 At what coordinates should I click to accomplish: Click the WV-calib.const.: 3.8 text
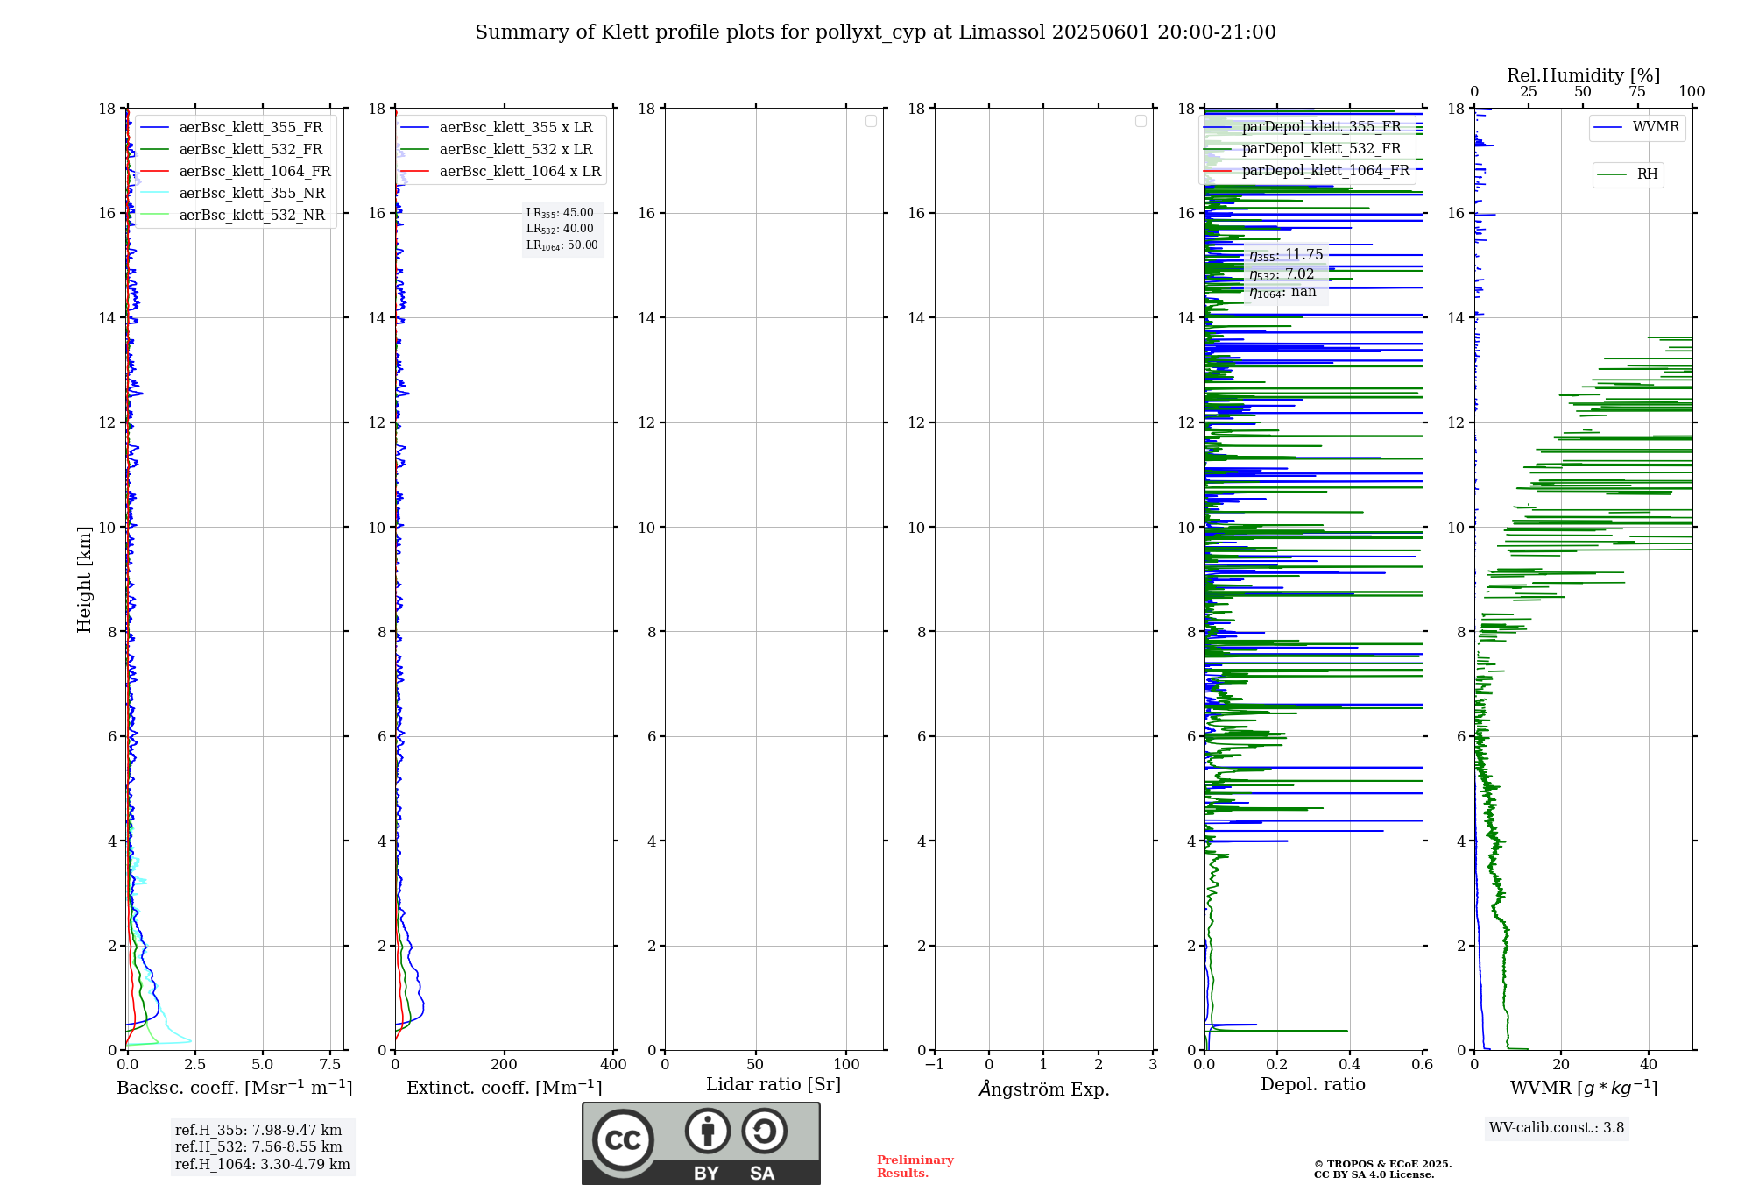pos(1557,1128)
